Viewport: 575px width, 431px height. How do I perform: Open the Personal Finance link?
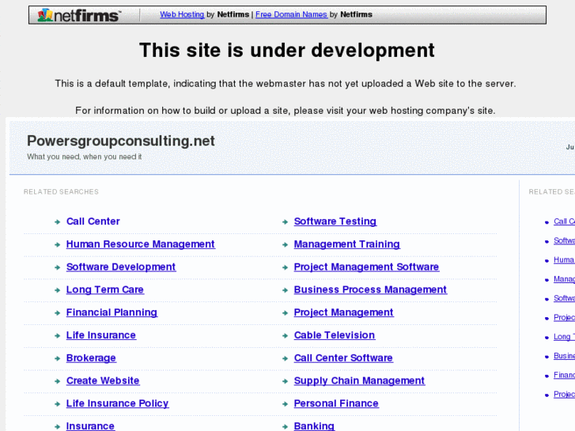(x=336, y=403)
